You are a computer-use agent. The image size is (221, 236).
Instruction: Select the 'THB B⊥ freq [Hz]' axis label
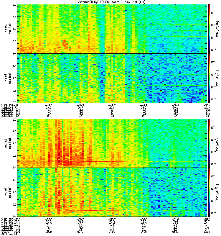[8, 29]
